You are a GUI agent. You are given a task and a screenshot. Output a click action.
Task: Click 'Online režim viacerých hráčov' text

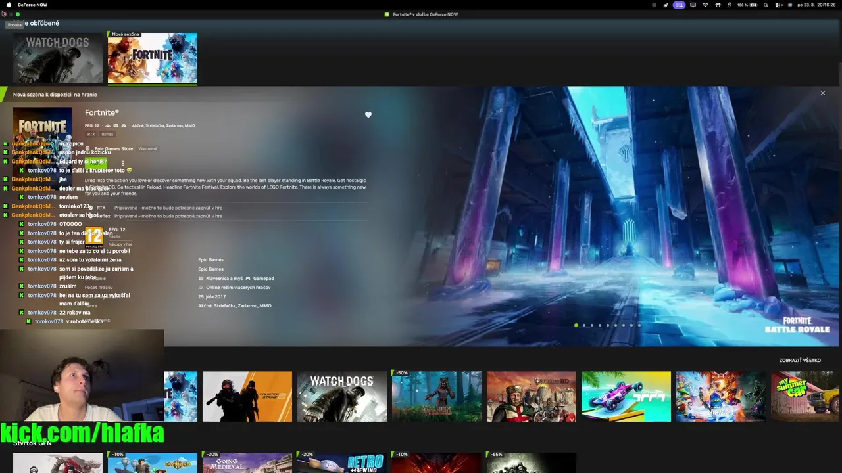coord(238,288)
